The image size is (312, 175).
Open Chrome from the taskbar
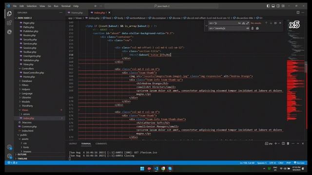coord(163,169)
